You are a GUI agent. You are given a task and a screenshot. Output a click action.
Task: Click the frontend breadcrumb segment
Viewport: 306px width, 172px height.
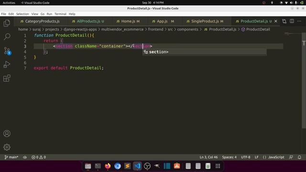pyautogui.click(x=155, y=29)
